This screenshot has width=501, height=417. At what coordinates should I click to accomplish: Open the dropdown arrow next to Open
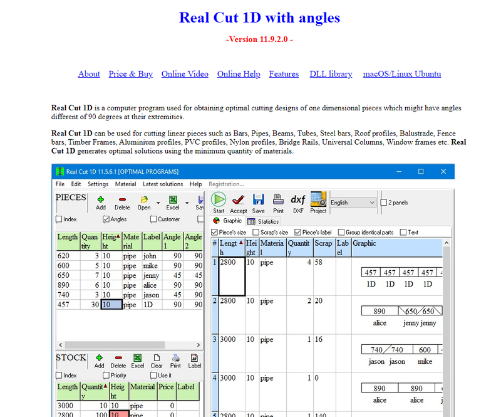click(x=157, y=202)
